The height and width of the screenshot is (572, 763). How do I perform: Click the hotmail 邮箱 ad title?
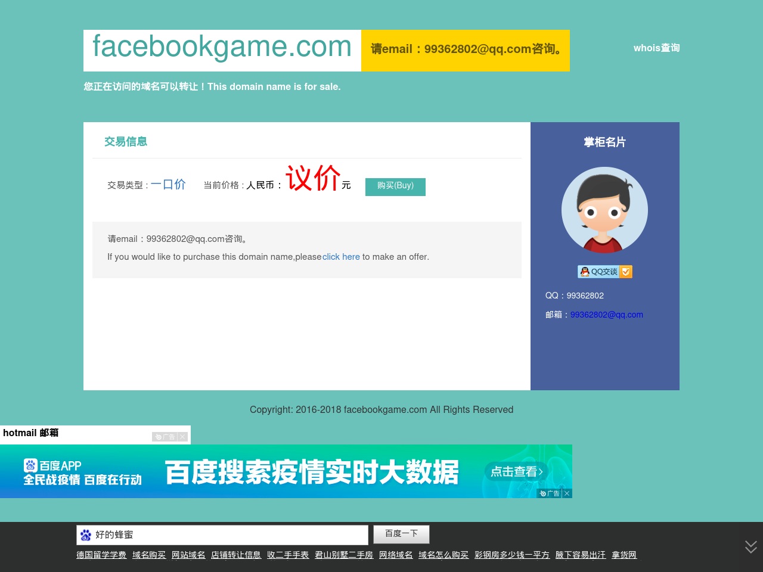tap(31, 433)
